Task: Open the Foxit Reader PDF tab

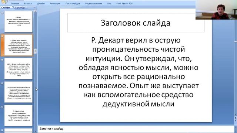Action: 124,3
